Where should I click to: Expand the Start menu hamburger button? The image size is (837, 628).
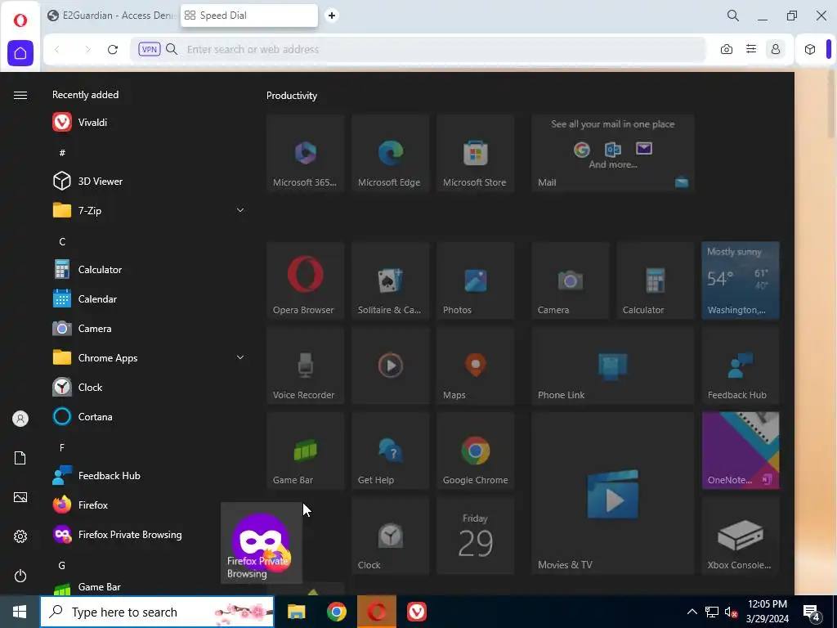(x=20, y=95)
